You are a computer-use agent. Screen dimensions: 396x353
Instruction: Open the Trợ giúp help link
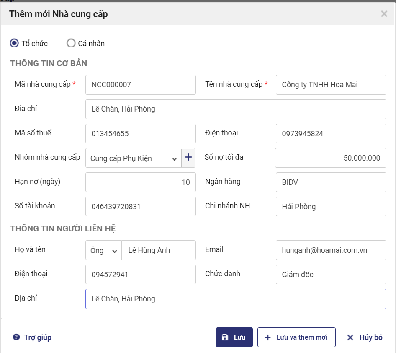pos(37,337)
